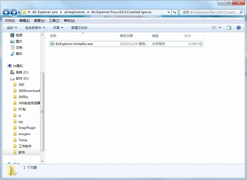Select the highlighted 软件 folder
Viewport: 247px width, 180px height.
point(21,152)
